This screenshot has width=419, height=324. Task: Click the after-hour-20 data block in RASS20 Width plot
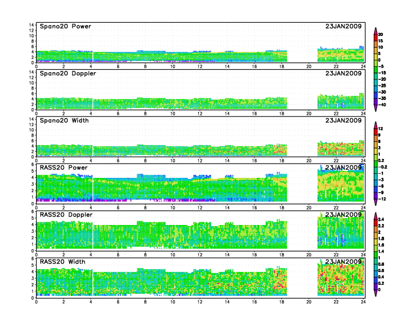[341, 278]
